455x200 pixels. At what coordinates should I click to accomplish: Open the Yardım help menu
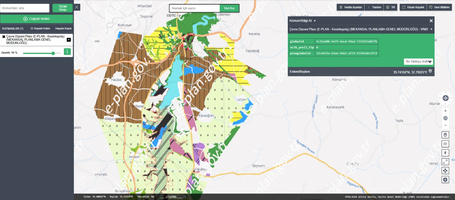pyautogui.click(x=374, y=7)
